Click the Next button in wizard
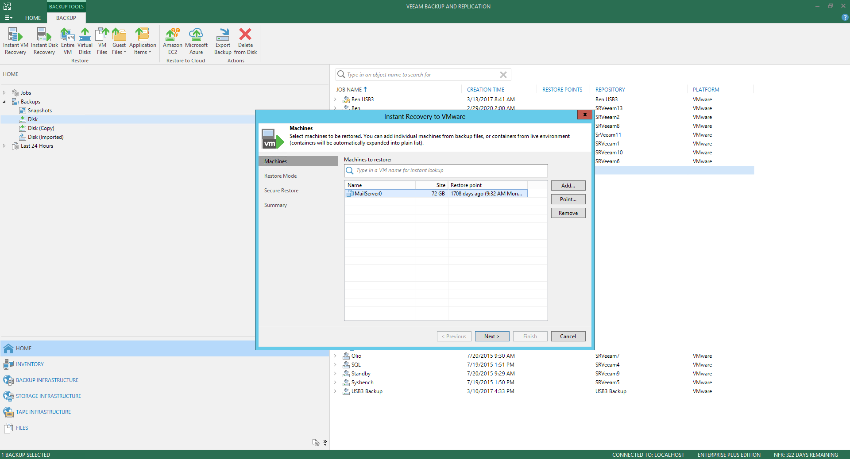Viewport: 850px width, 459px height. [x=492, y=337]
